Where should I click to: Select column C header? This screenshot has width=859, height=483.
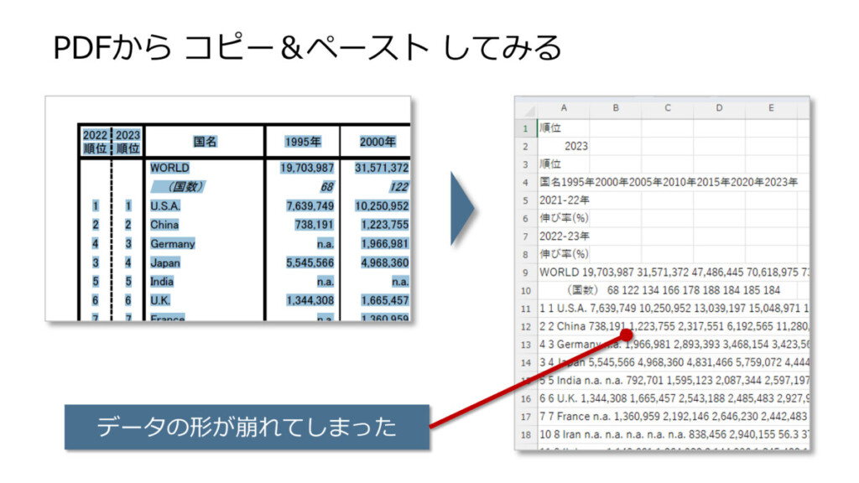pos(667,108)
